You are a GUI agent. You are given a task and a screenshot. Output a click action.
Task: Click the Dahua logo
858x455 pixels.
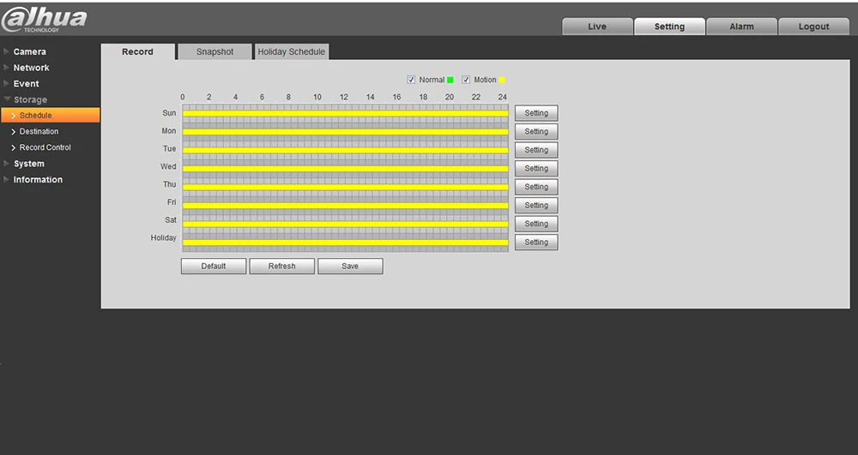click(44, 20)
